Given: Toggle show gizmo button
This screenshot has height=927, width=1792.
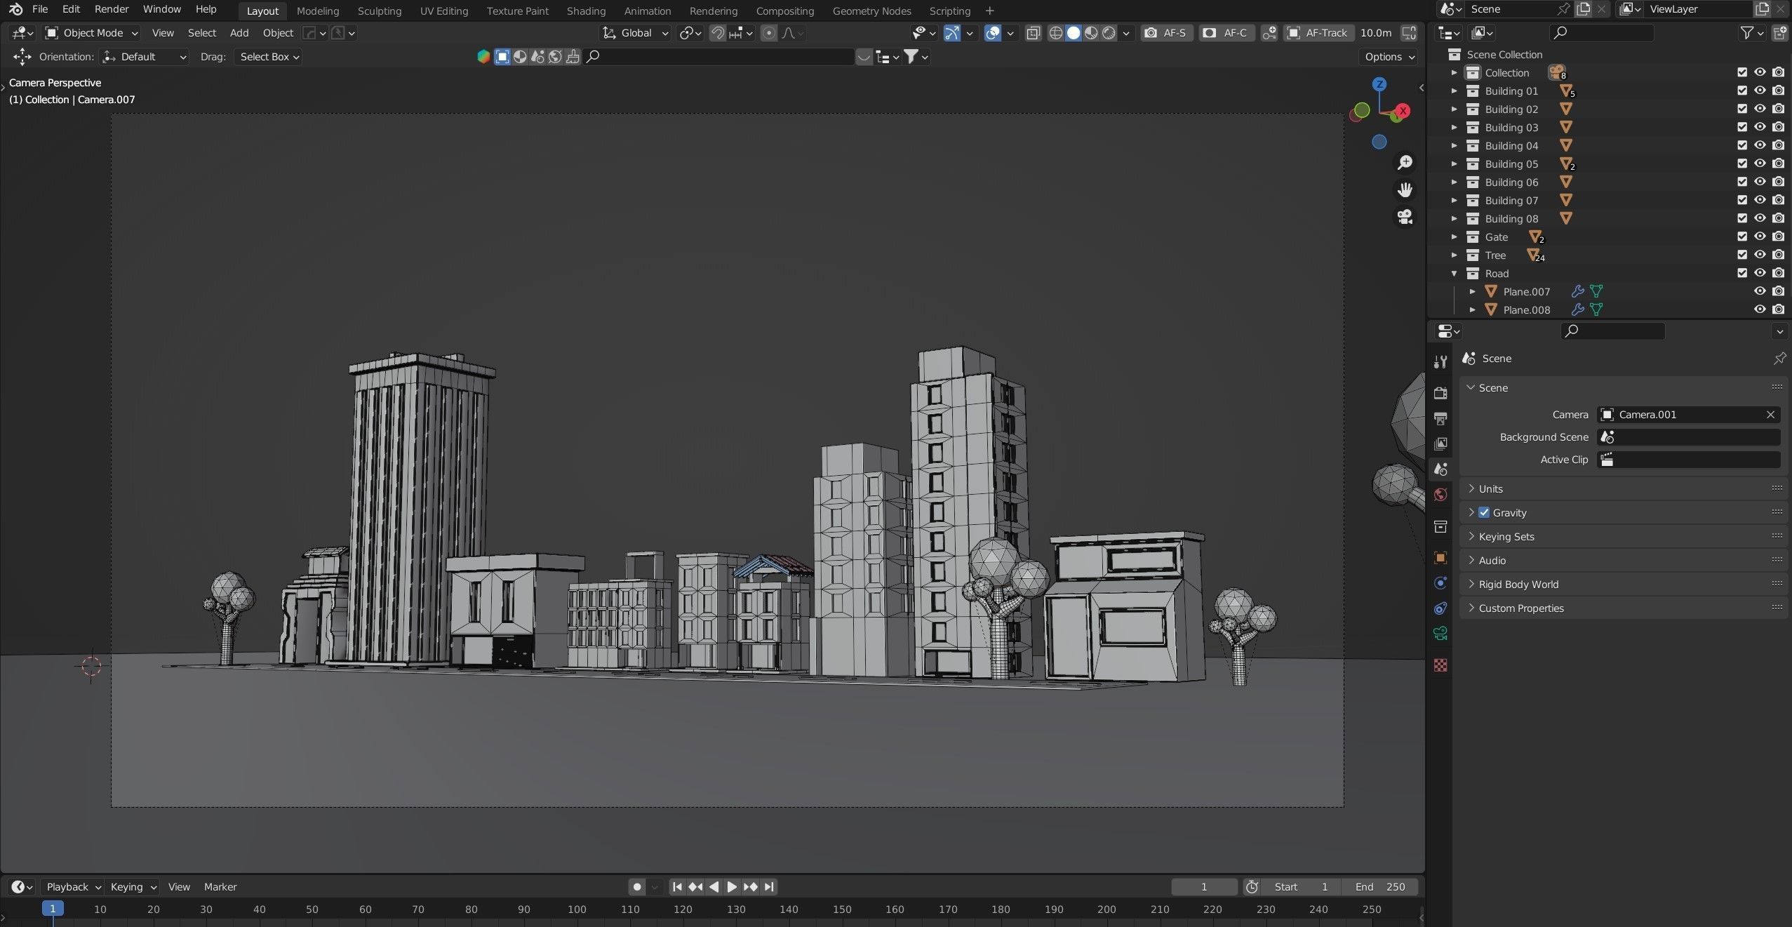Looking at the screenshot, I should [x=951, y=33].
